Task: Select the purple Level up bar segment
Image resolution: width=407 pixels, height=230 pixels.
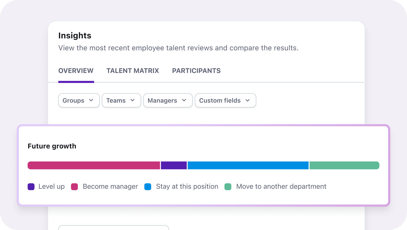Action: click(x=174, y=165)
